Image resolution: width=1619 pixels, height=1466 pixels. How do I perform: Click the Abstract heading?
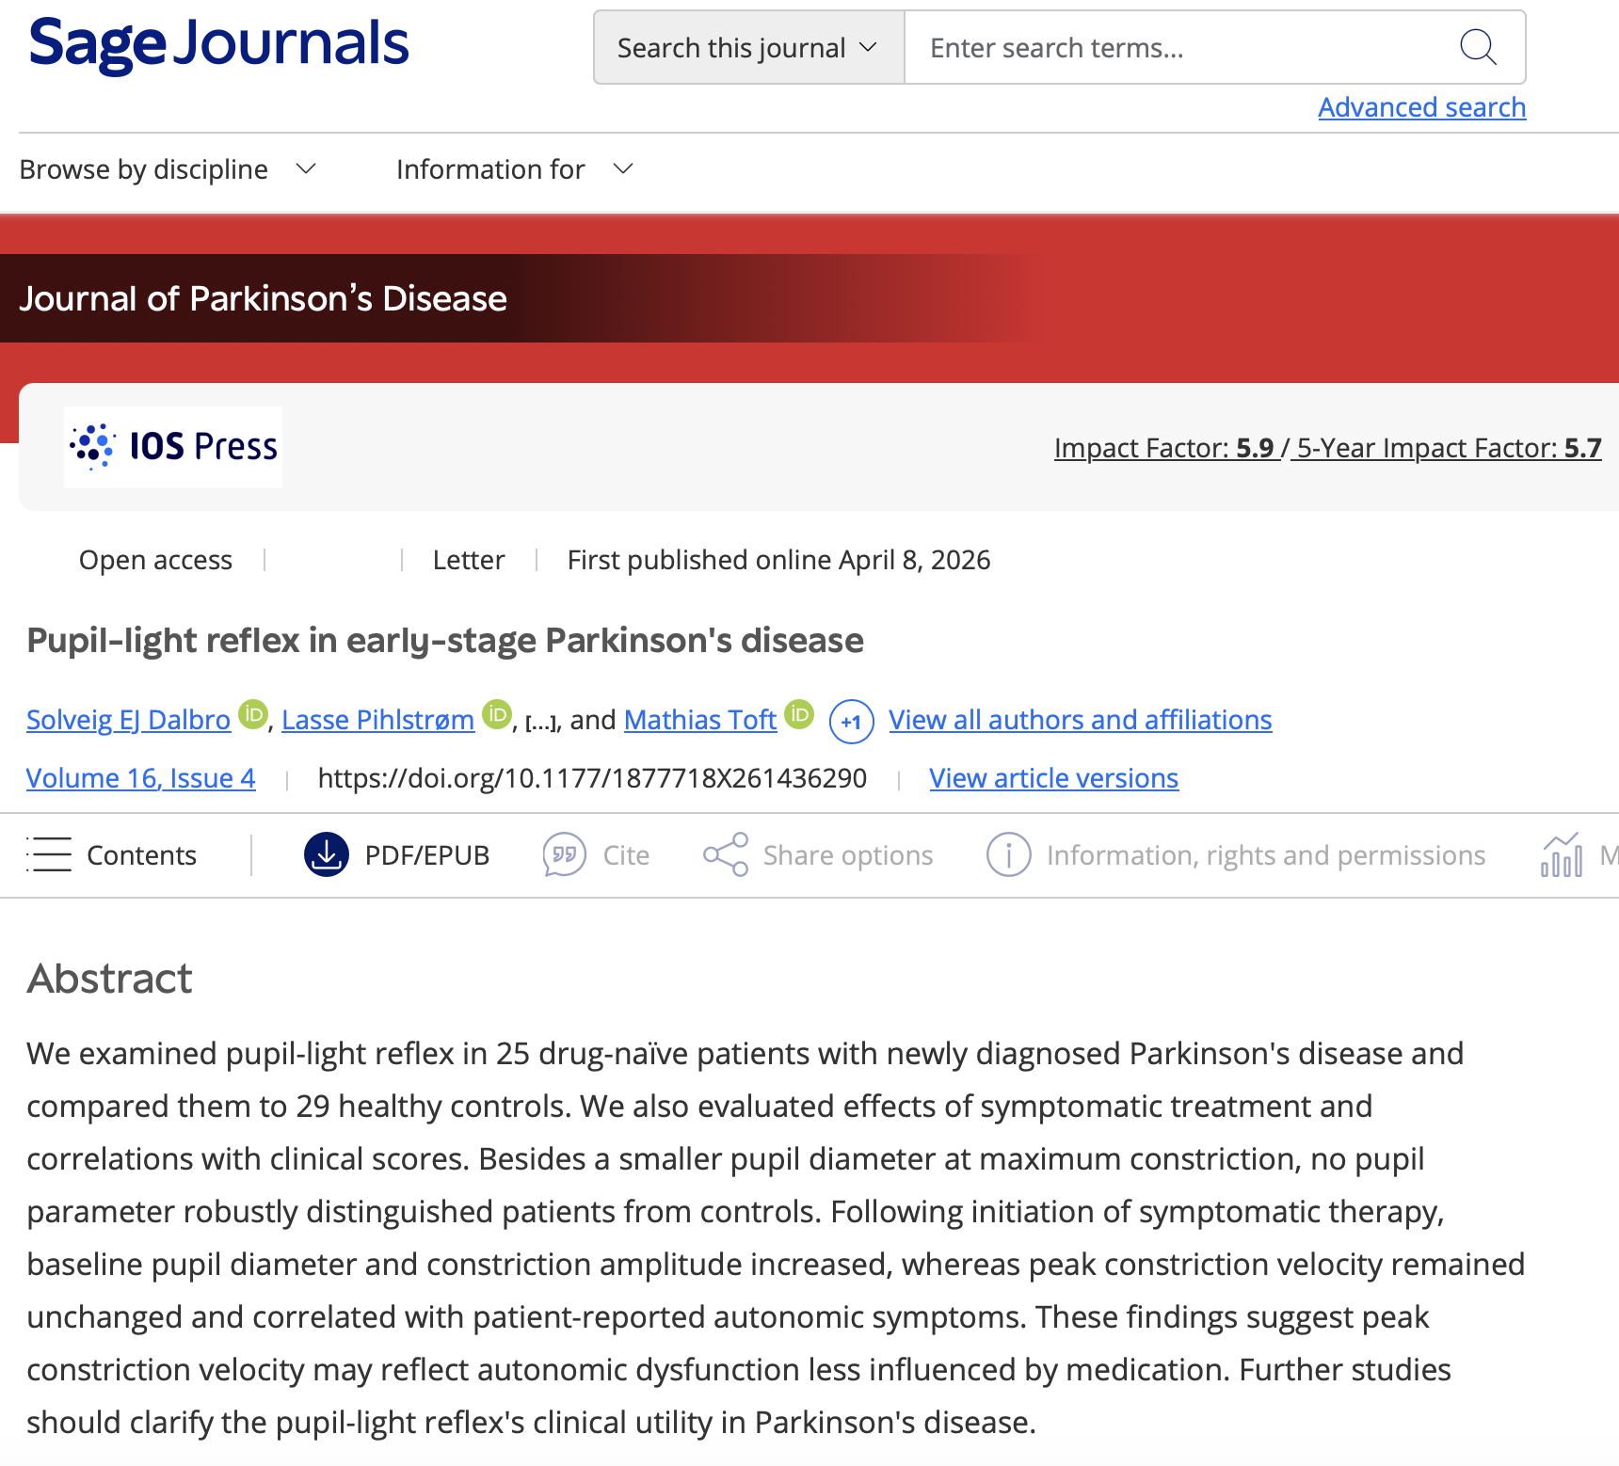[109, 979]
